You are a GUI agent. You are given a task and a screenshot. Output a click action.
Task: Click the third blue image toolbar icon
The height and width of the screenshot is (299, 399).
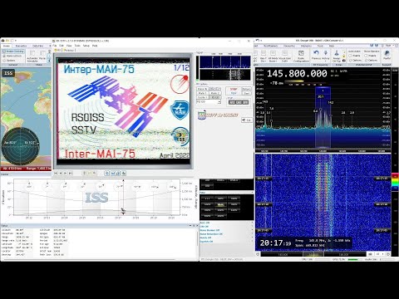pyautogui.click(x=118, y=174)
